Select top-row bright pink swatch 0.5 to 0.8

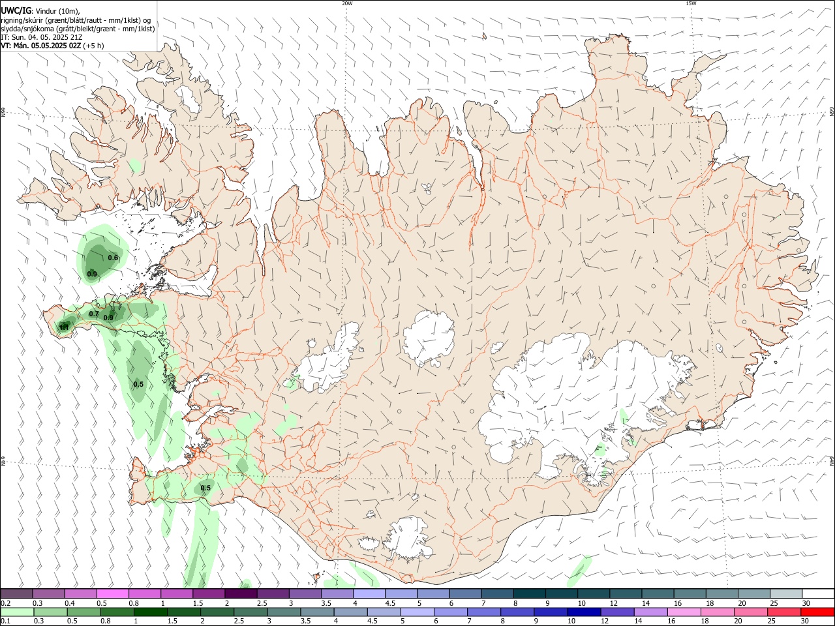[114, 593]
